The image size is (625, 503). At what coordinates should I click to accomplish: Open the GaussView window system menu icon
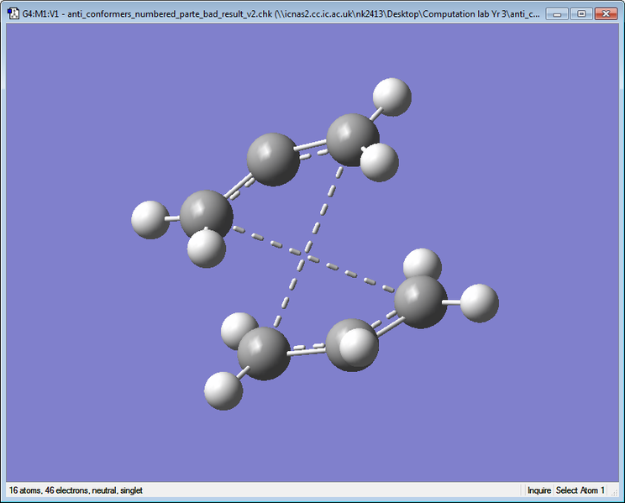[13, 13]
